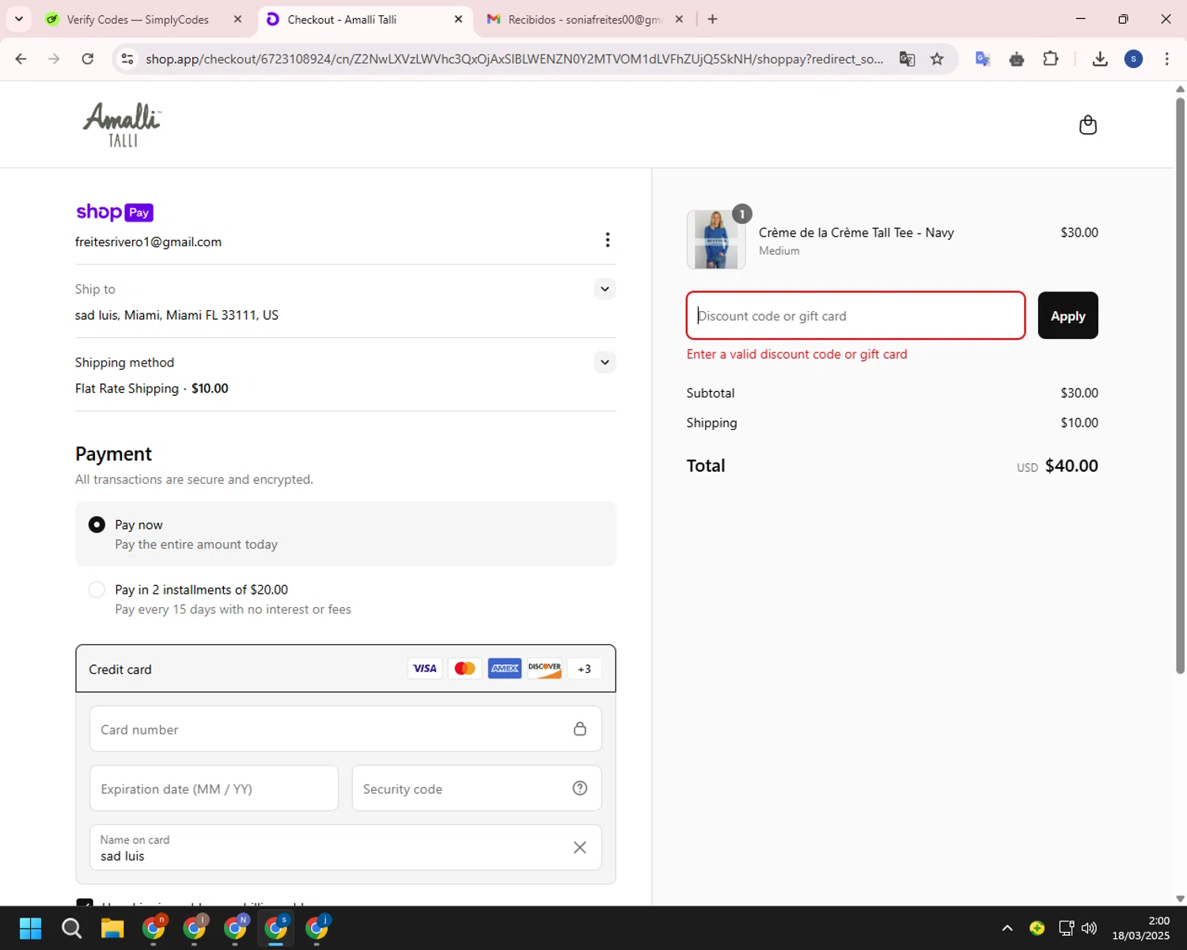This screenshot has height=950, width=1187.
Task: Click the Credit card payment header
Action: click(x=346, y=669)
